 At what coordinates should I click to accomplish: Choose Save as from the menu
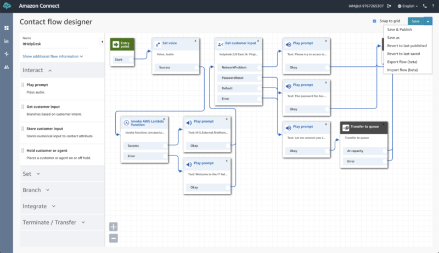393,37
